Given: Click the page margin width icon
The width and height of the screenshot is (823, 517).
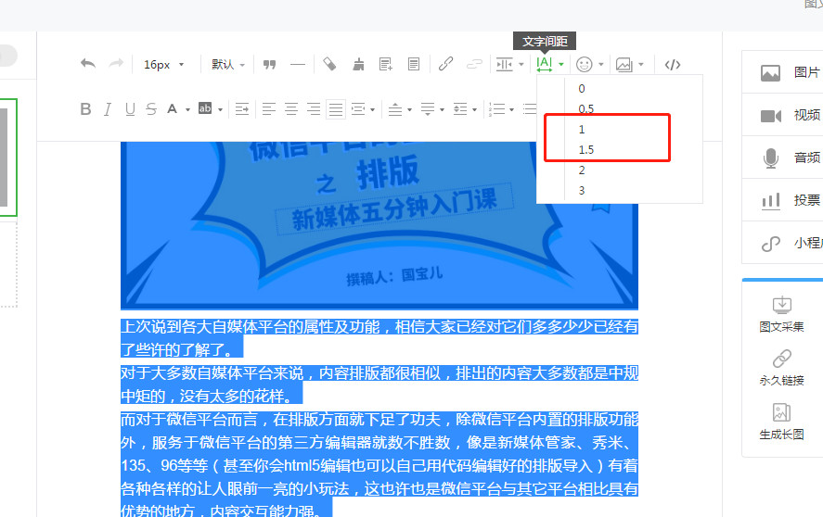Looking at the screenshot, I should pyautogui.click(x=505, y=64).
